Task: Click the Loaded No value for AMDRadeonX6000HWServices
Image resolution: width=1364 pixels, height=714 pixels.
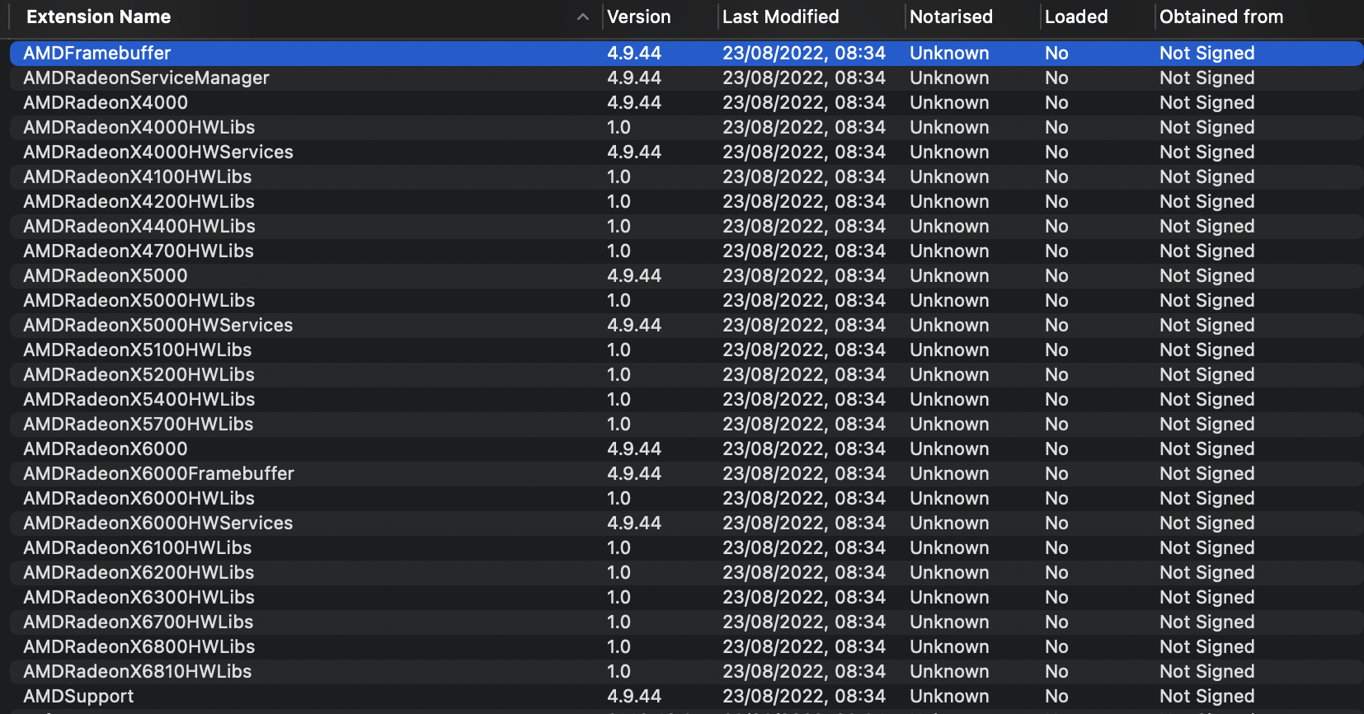Action: click(x=1056, y=523)
